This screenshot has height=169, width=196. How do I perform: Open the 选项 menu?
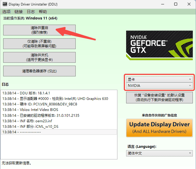click(6, 12)
